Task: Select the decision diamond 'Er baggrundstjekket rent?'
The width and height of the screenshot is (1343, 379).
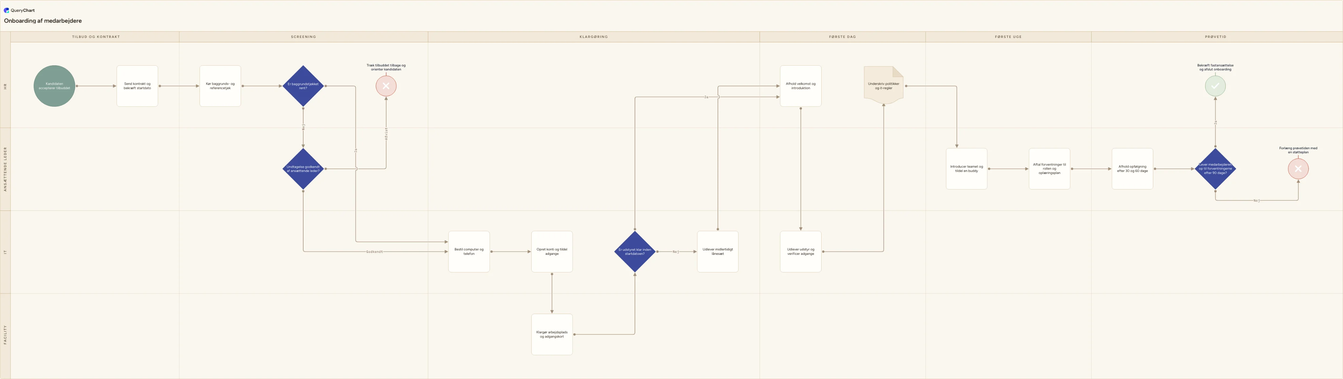Action: point(303,86)
